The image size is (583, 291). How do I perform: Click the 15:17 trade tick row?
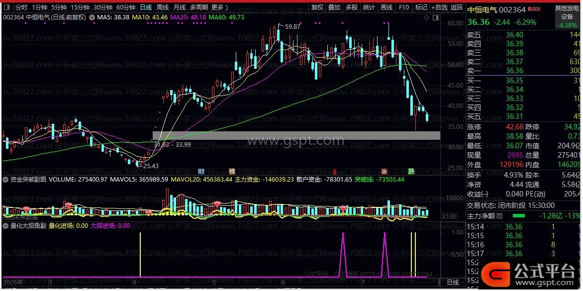[523, 254]
